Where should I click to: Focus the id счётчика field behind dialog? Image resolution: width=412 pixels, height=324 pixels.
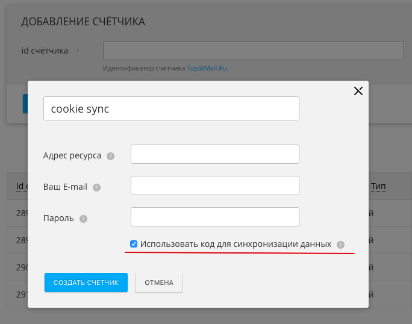(254, 51)
